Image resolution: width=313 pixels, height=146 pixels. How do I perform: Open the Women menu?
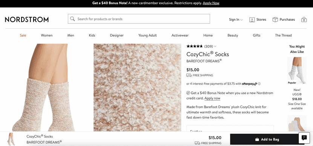(47, 35)
